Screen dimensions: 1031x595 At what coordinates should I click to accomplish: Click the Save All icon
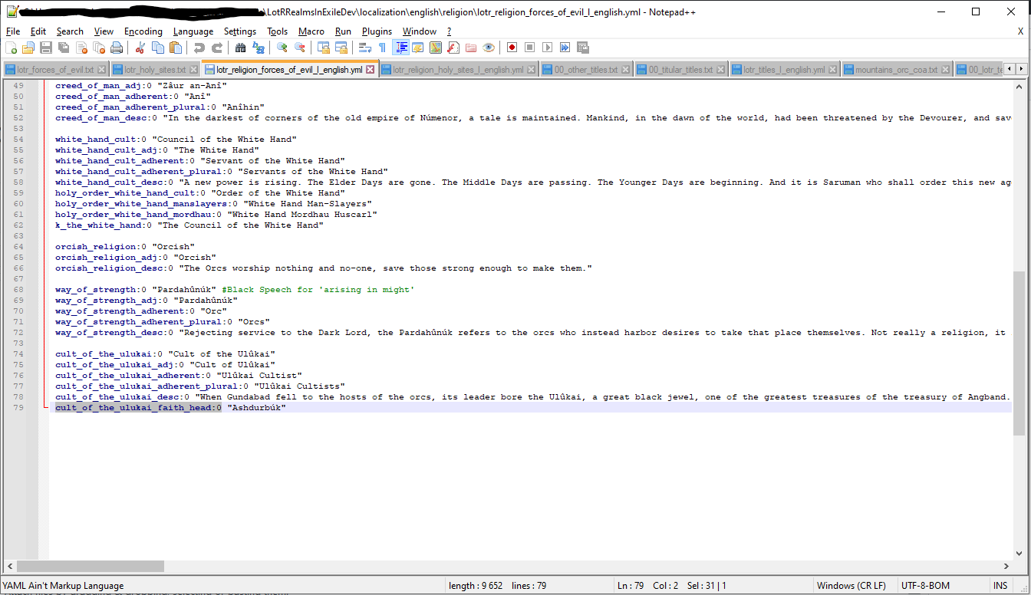[x=64, y=48]
